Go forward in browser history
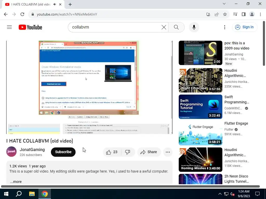The width and height of the screenshot is (266, 199). click(x=14, y=14)
